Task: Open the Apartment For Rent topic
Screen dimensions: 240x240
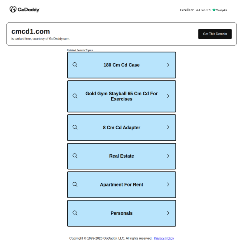Action: click(122, 185)
